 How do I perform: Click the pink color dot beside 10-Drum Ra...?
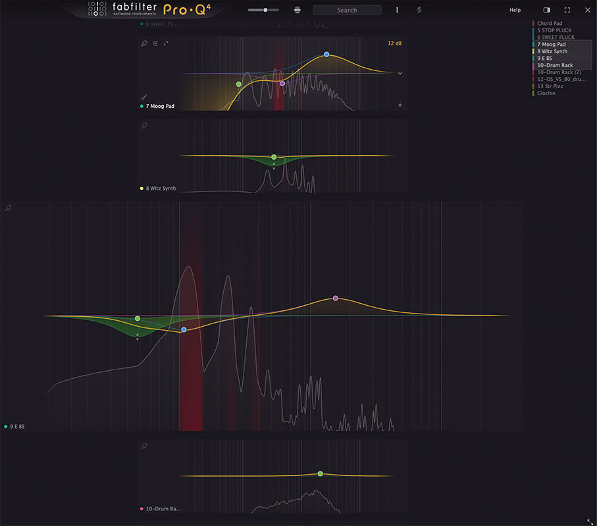pyautogui.click(x=142, y=508)
